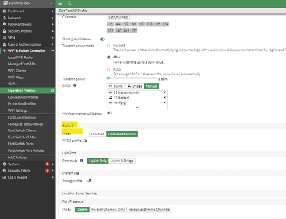The width and height of the screenshot is (286, 219).
Task: Select dBm transmit power mode
Action: (x=109, y=57)
